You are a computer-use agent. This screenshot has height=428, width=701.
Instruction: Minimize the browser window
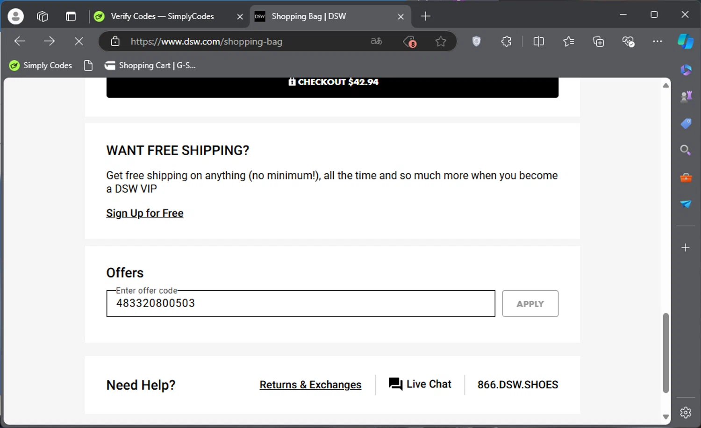623,14
